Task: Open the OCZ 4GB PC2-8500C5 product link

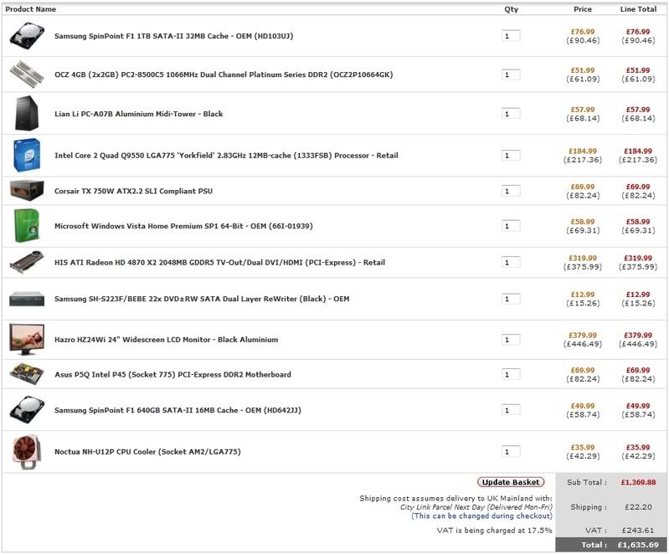Action: (x=224, y=74)
